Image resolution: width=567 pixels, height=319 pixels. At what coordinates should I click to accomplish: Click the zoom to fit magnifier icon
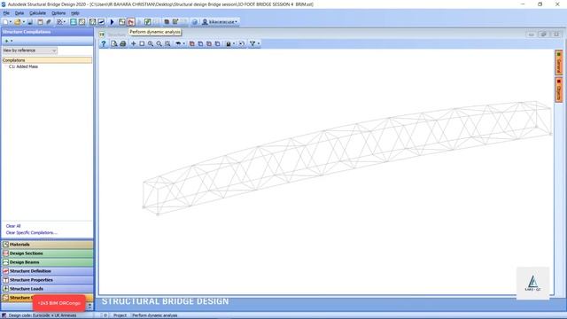coord(167,43)
